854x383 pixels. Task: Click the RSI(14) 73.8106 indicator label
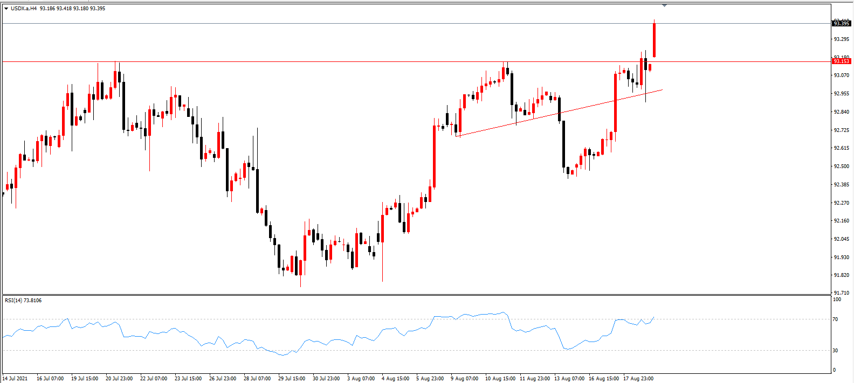point(23,301)
